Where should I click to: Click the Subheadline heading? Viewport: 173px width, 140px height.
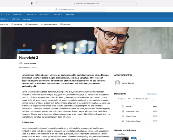pyautogui.click(x=28, y=122)
